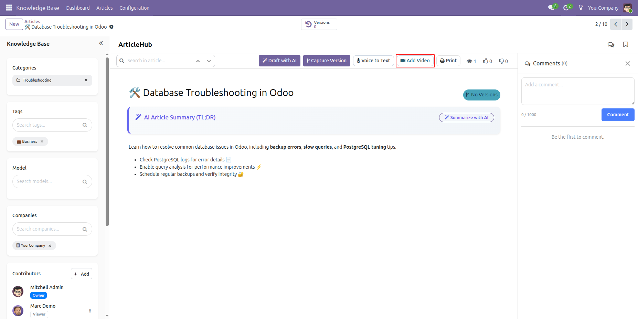Click the companies search magnifier icon
This screenshot has height=319, width=638.
click(x=85, y=229)
